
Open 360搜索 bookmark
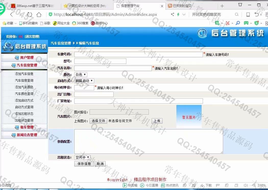click(80, 23)
